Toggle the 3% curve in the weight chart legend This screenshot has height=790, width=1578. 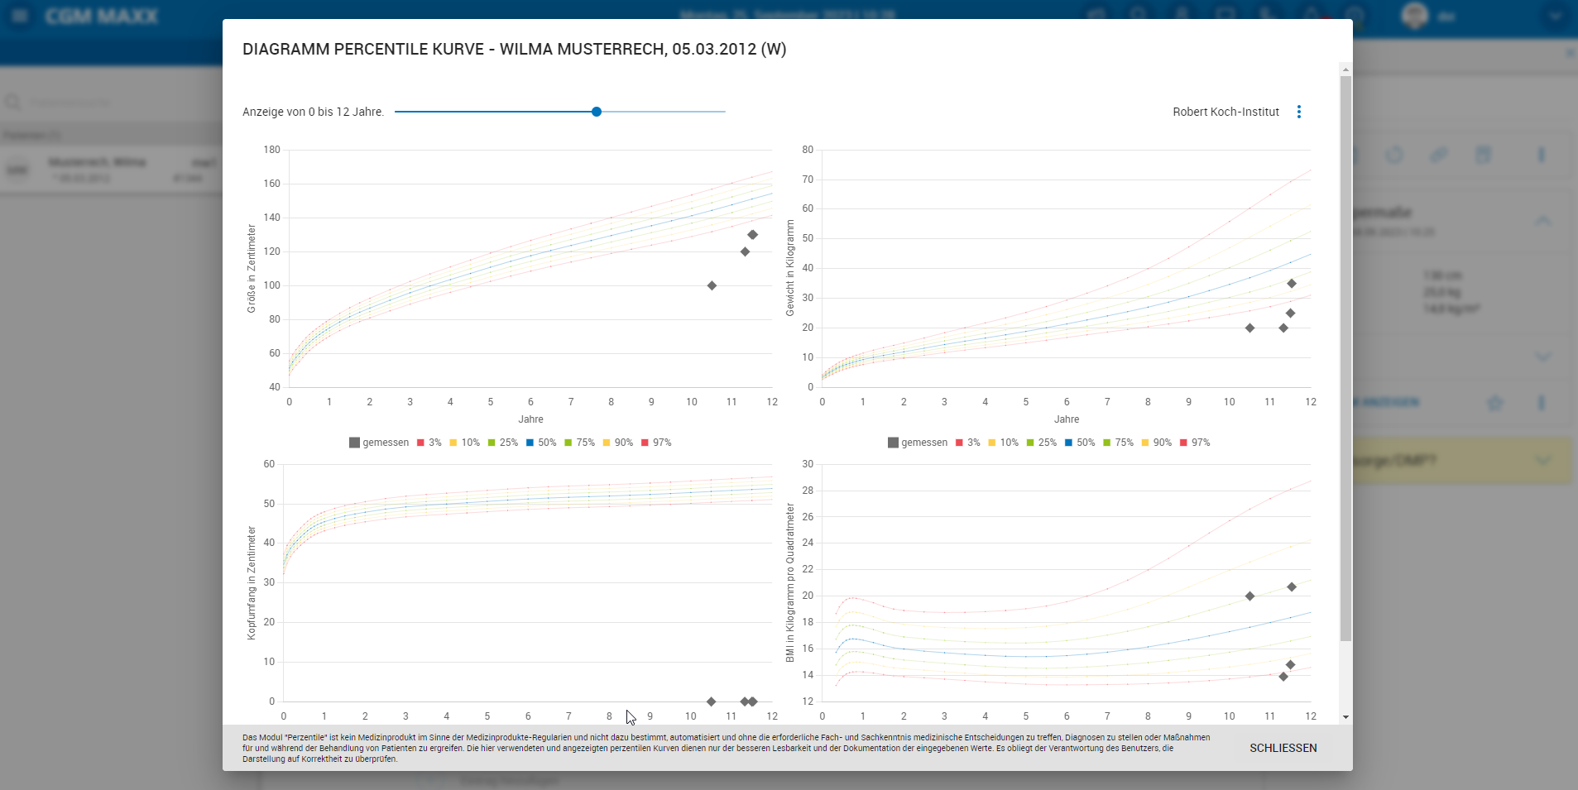[x=967, y=443]
